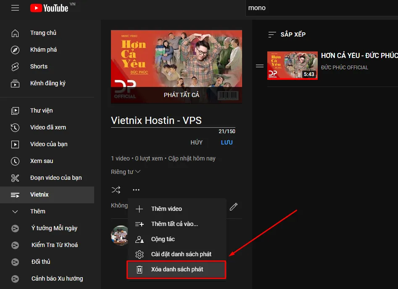This screenshot has width=398, height=289.
Task: Select Vietnix playlist label
Action: tap(40, 194)
